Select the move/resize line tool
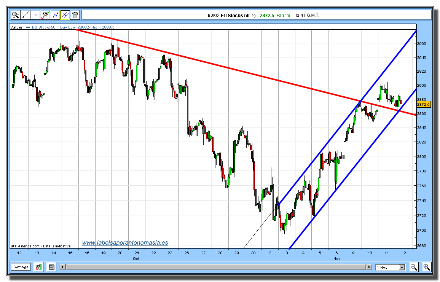The height and width of the screenshot is (282, 440). [55, 15]
